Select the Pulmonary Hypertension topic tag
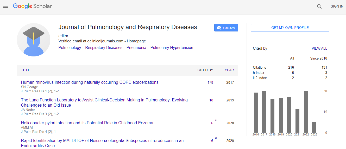This screenshot has width=346, height=149. coord(172,48)
